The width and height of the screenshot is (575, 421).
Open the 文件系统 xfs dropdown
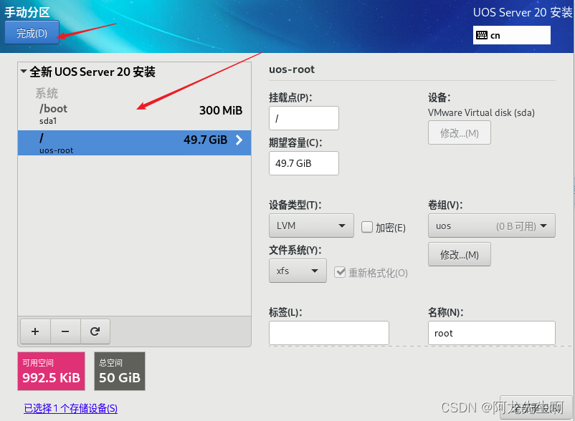(x=298, y=271)
